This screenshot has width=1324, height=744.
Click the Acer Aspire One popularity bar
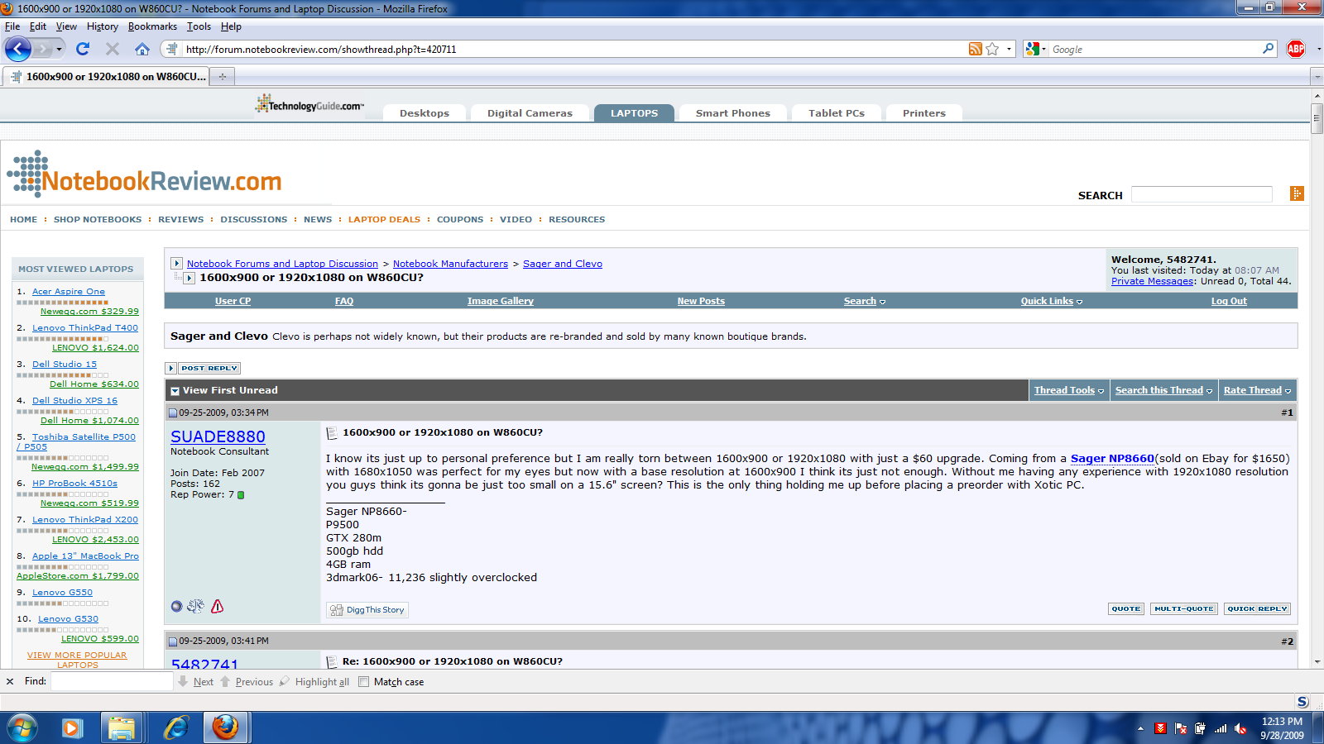tap(63, 303)
